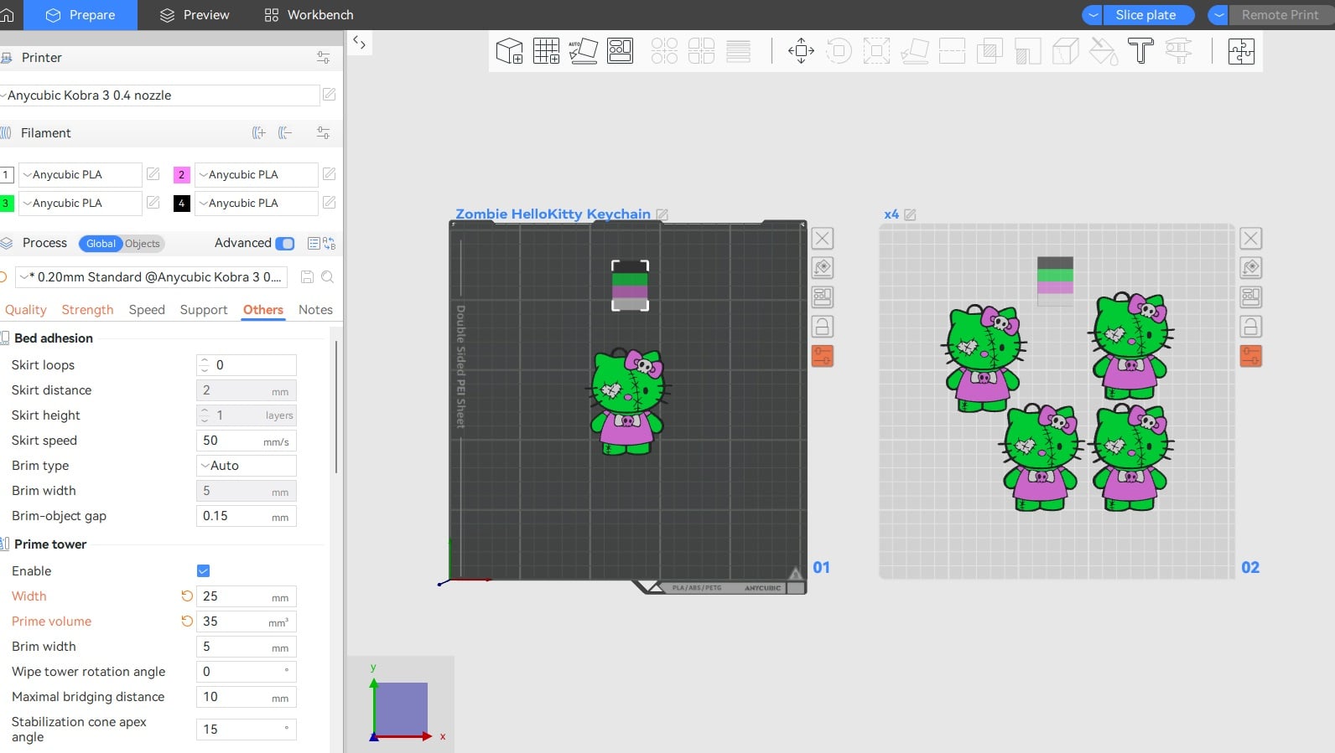Open filament 2 Anycubic PLA dropdown
Screen dimensions: 1335x753
coord(256,174)
